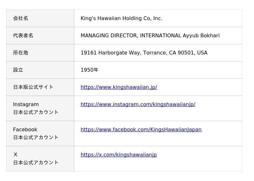Click the 設立 row label
The width and height of the screenshot is (254, 181).
pyautogui.click(x=18, y=70)
